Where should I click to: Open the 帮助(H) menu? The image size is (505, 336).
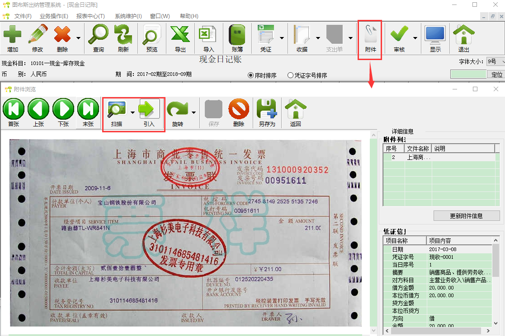(189, 16)
